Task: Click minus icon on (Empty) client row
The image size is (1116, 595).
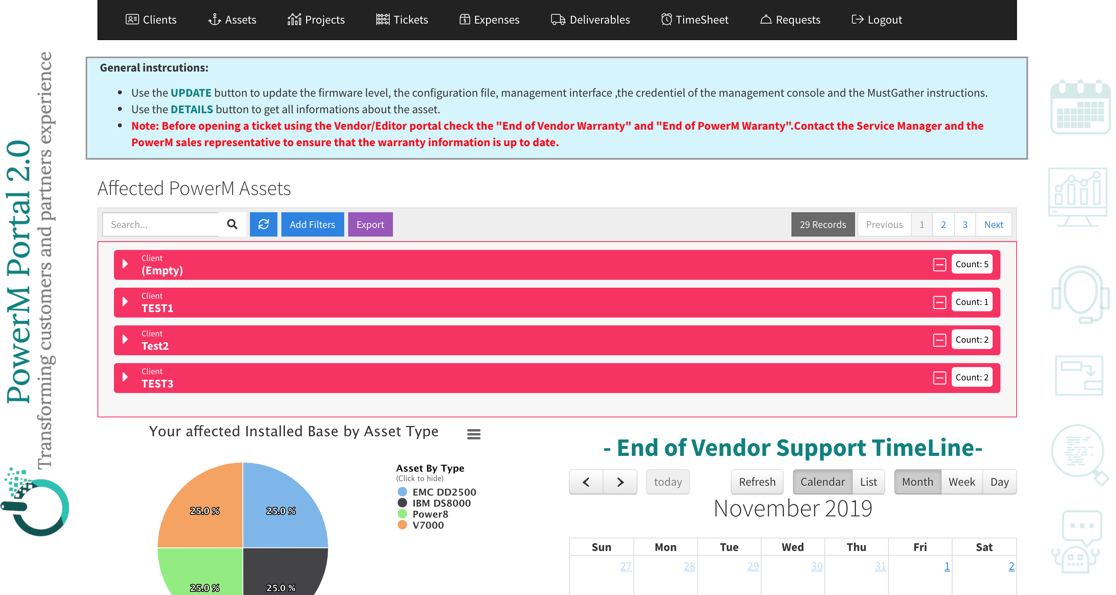Action: point(939,264)
